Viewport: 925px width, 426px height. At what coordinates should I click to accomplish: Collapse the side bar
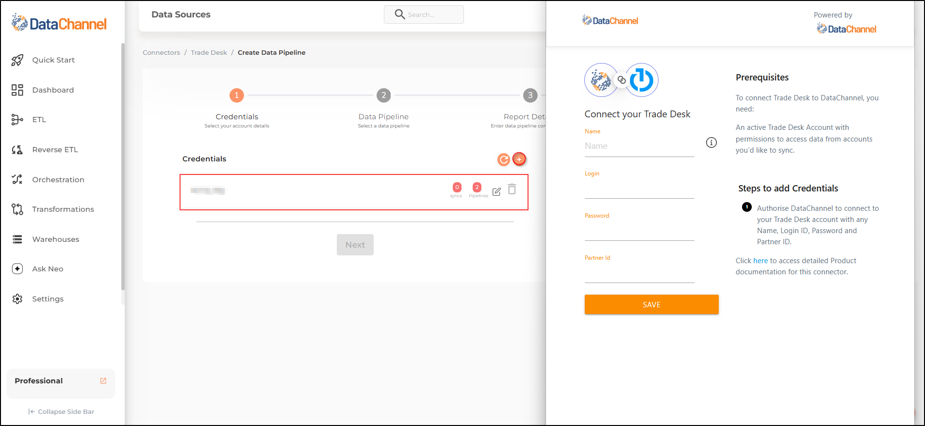(61, 411)
